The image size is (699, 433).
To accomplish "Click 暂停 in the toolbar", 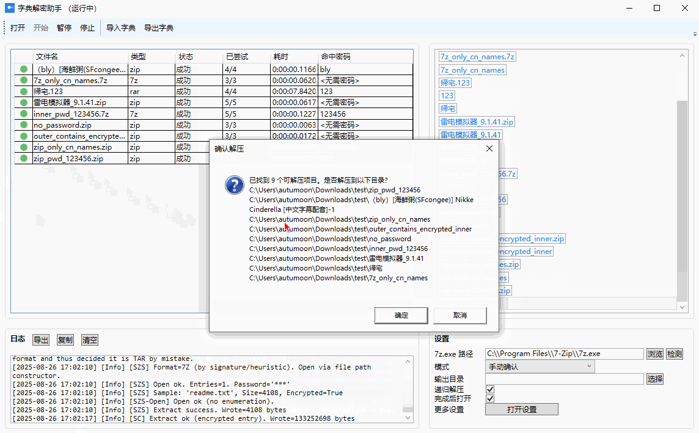I will (64, 27).
